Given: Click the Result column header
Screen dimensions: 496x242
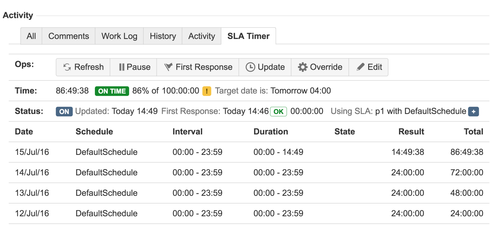Looking at the screenshot, I should 411,131.
